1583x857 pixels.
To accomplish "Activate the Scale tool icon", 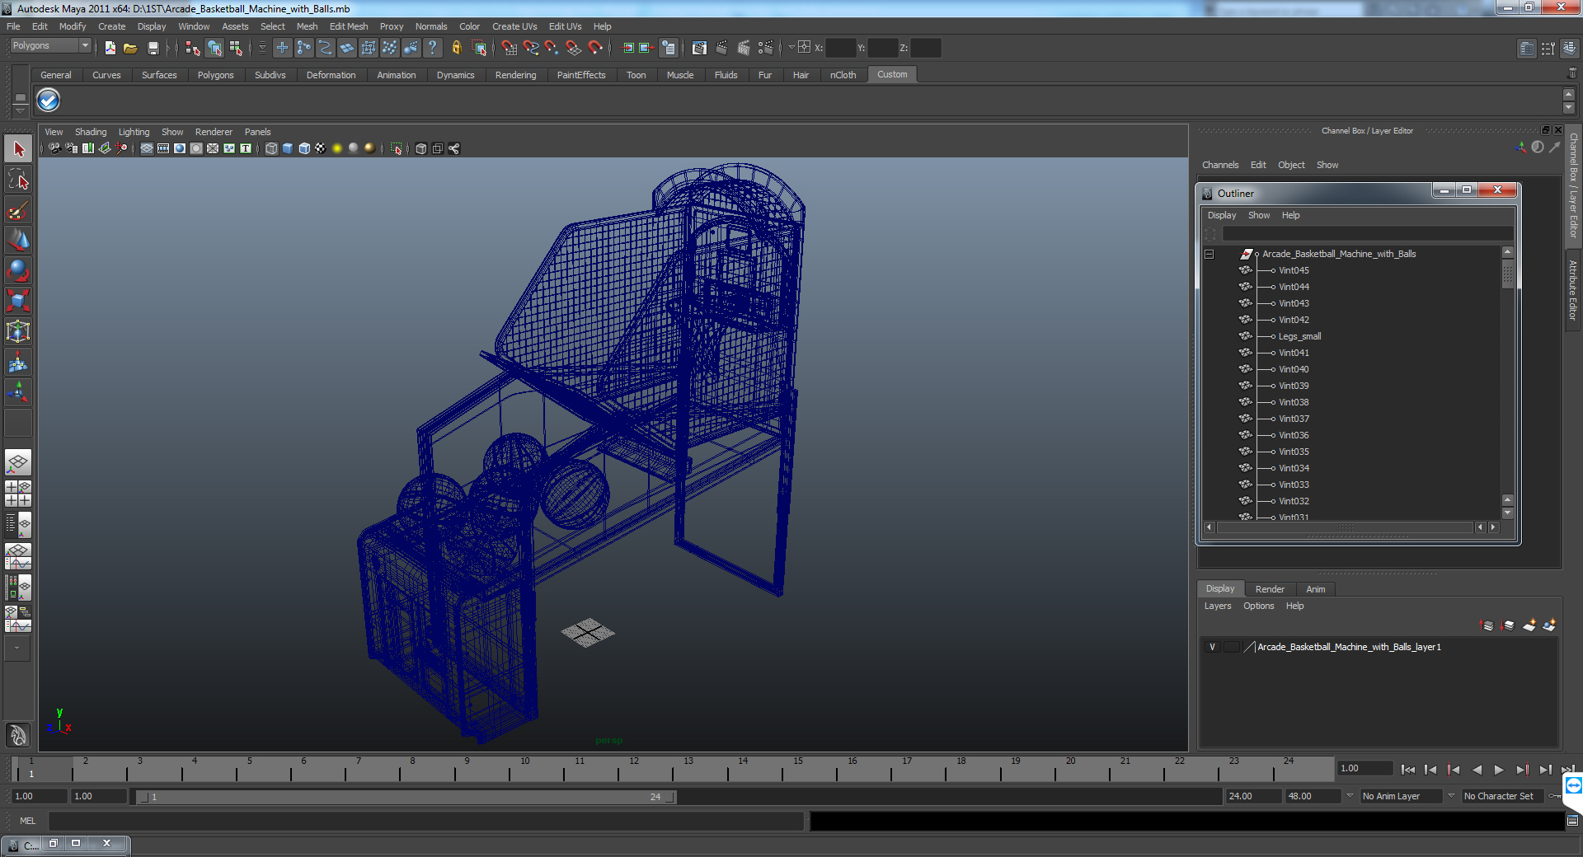I will tap(18, 301).
